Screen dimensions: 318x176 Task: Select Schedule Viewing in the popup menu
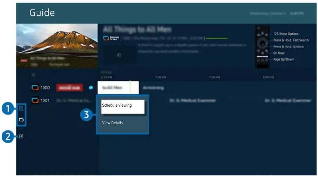point(123,107)
